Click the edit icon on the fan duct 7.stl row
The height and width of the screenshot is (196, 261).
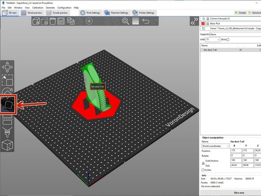[260, 50]
